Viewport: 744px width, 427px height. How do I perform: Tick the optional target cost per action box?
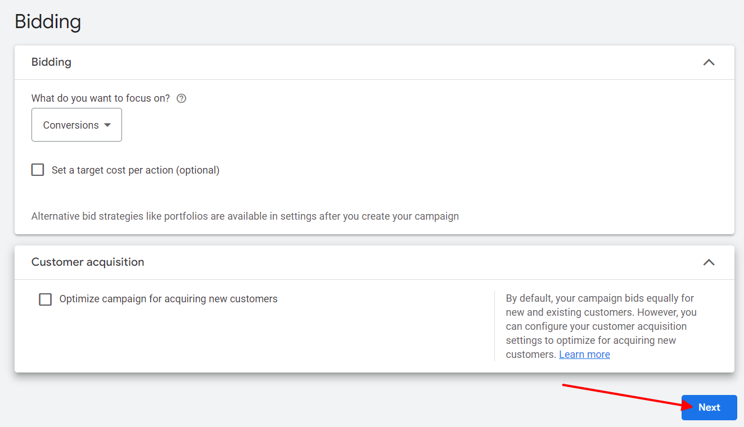(x=37, y=169)
